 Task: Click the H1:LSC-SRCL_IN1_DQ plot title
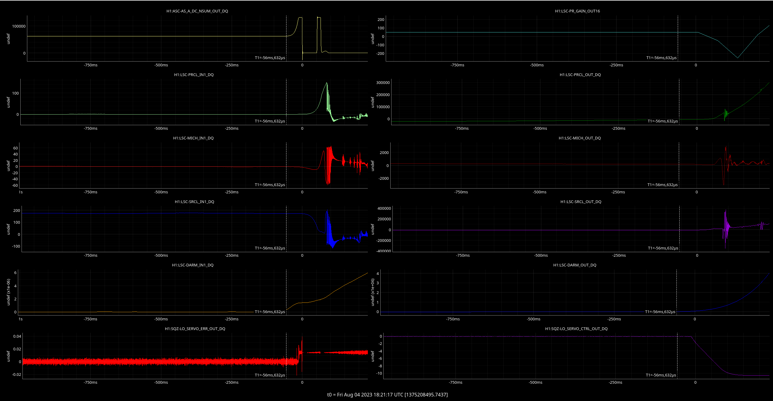[194, 202]
